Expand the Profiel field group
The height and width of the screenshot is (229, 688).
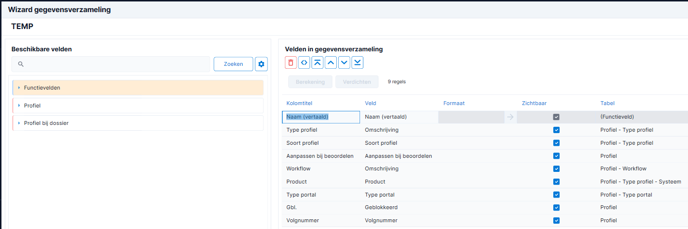19,106
